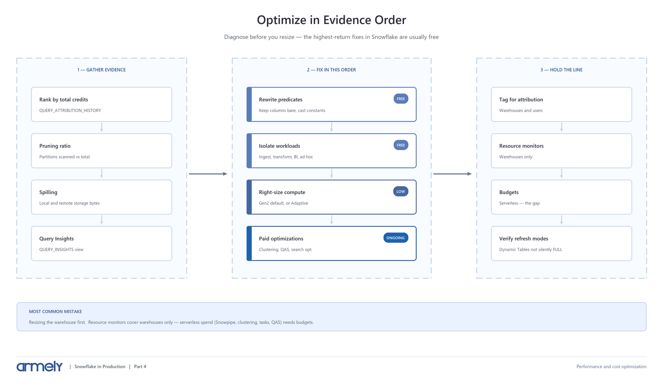Viewport: 663px width, 389px height.
Task: Click 'Partitions scanned vs total' text
Action: tap(64, 157)
